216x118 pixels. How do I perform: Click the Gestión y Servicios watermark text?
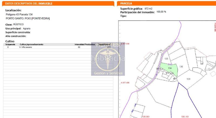108,73
